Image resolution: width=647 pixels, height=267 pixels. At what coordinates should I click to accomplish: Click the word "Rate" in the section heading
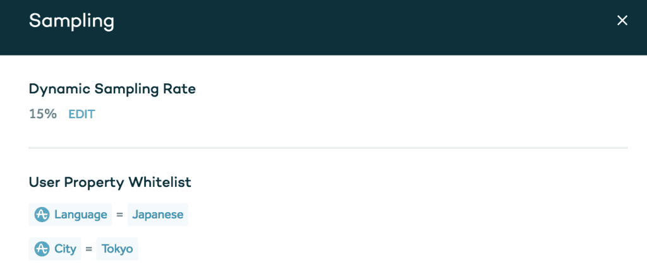click(x=181, y=89)
